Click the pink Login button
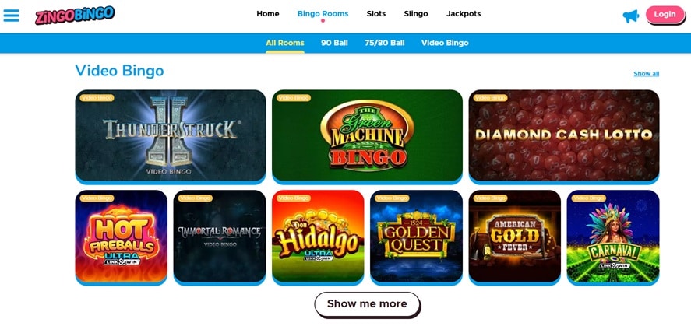691x333 pixels. tap(665, 15)
